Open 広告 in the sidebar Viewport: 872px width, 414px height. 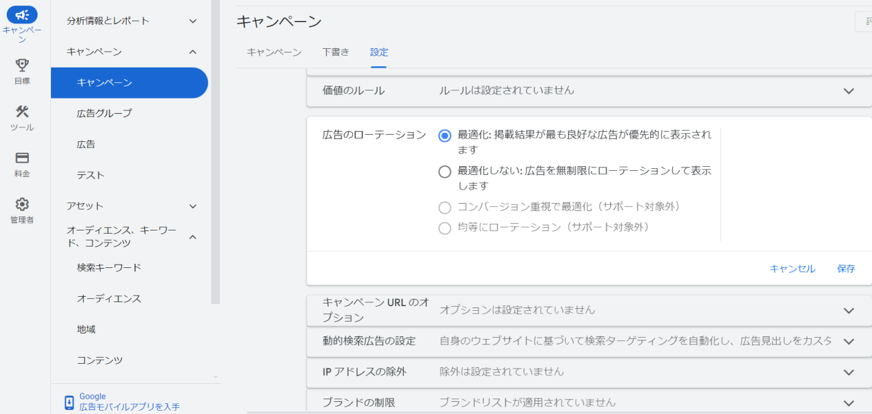pyautogui.click(x=86, y=144)
